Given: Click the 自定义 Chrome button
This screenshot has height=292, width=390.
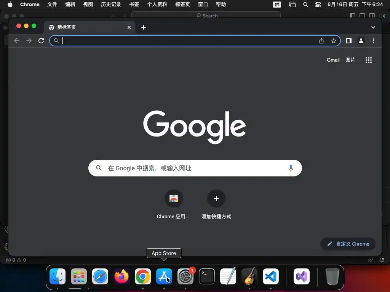Looking at the screenshot, I should pyautogui.click(x=348, y=244).
